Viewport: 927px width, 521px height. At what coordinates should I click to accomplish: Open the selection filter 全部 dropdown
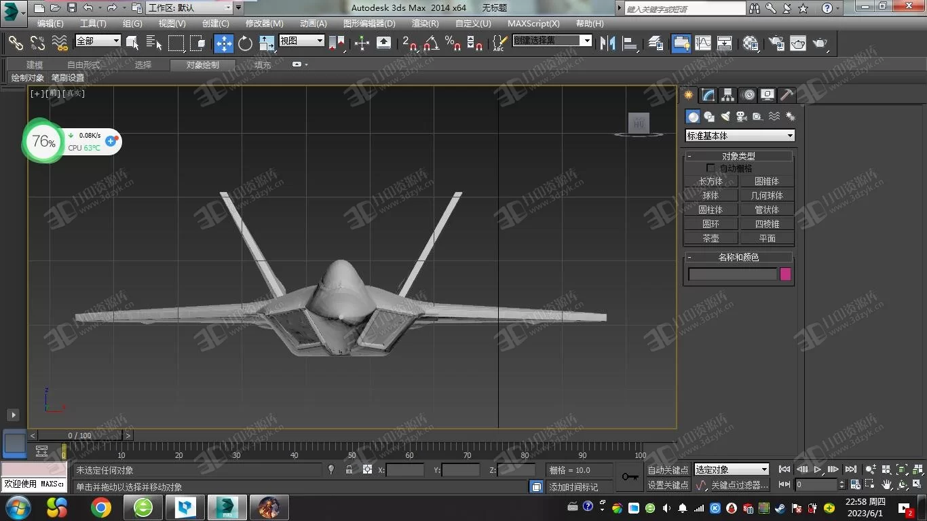[98, 41]
